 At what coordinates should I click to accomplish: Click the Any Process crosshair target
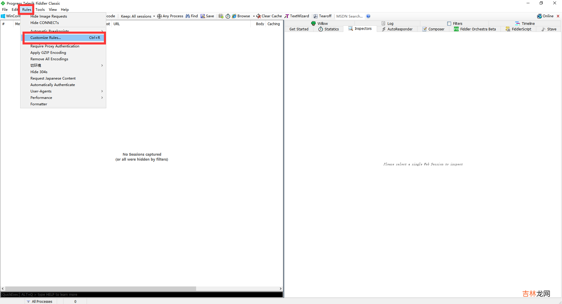pyautogui.click(x=160, y=16)
